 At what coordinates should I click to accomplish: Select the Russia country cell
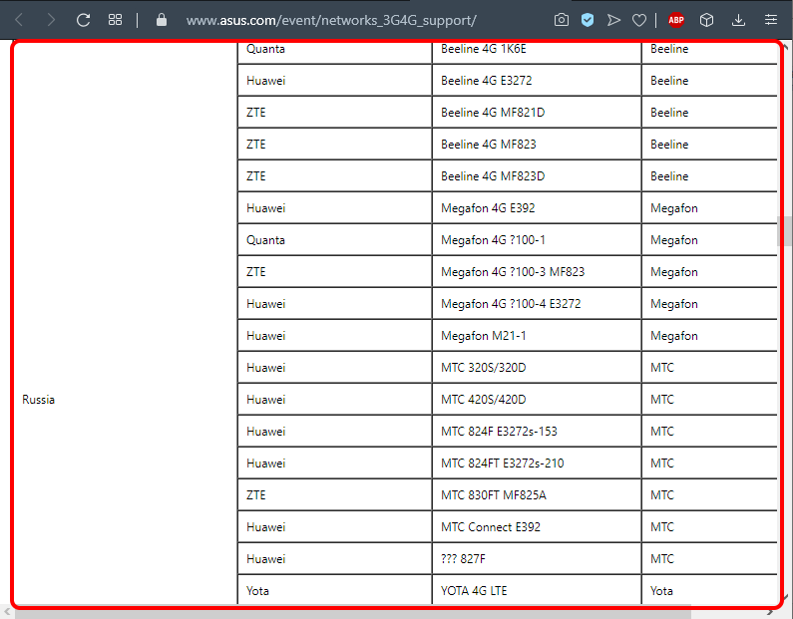(125, 399)
